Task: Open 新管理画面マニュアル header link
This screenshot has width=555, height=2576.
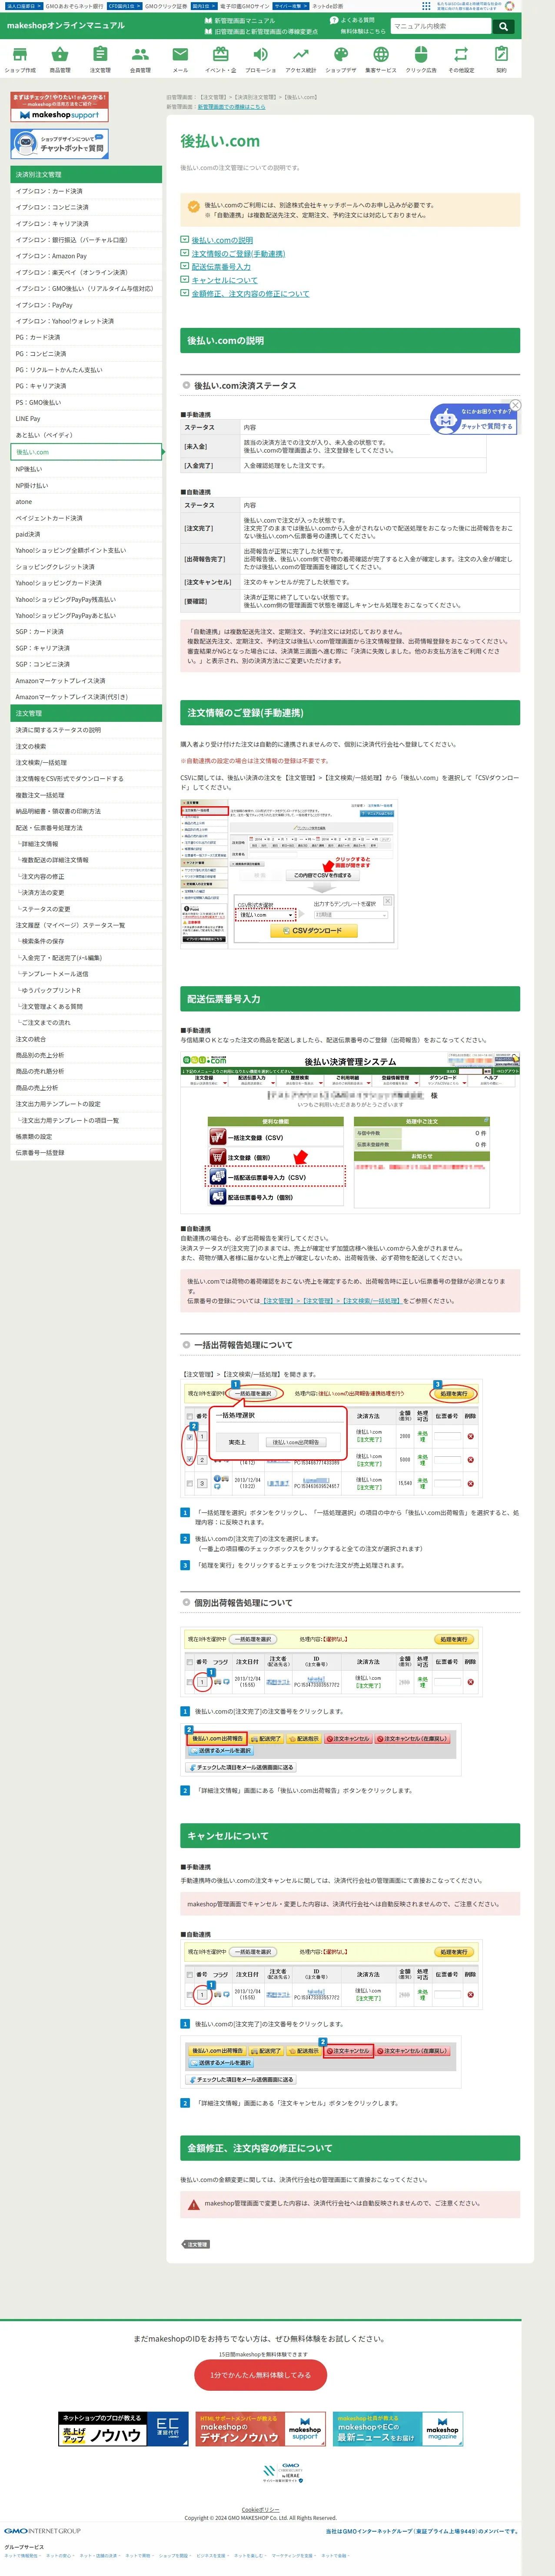Action: pos(240,20)
